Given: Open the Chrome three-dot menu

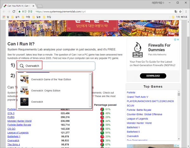Looking at the screenshot, I should [x=186, y=12].
